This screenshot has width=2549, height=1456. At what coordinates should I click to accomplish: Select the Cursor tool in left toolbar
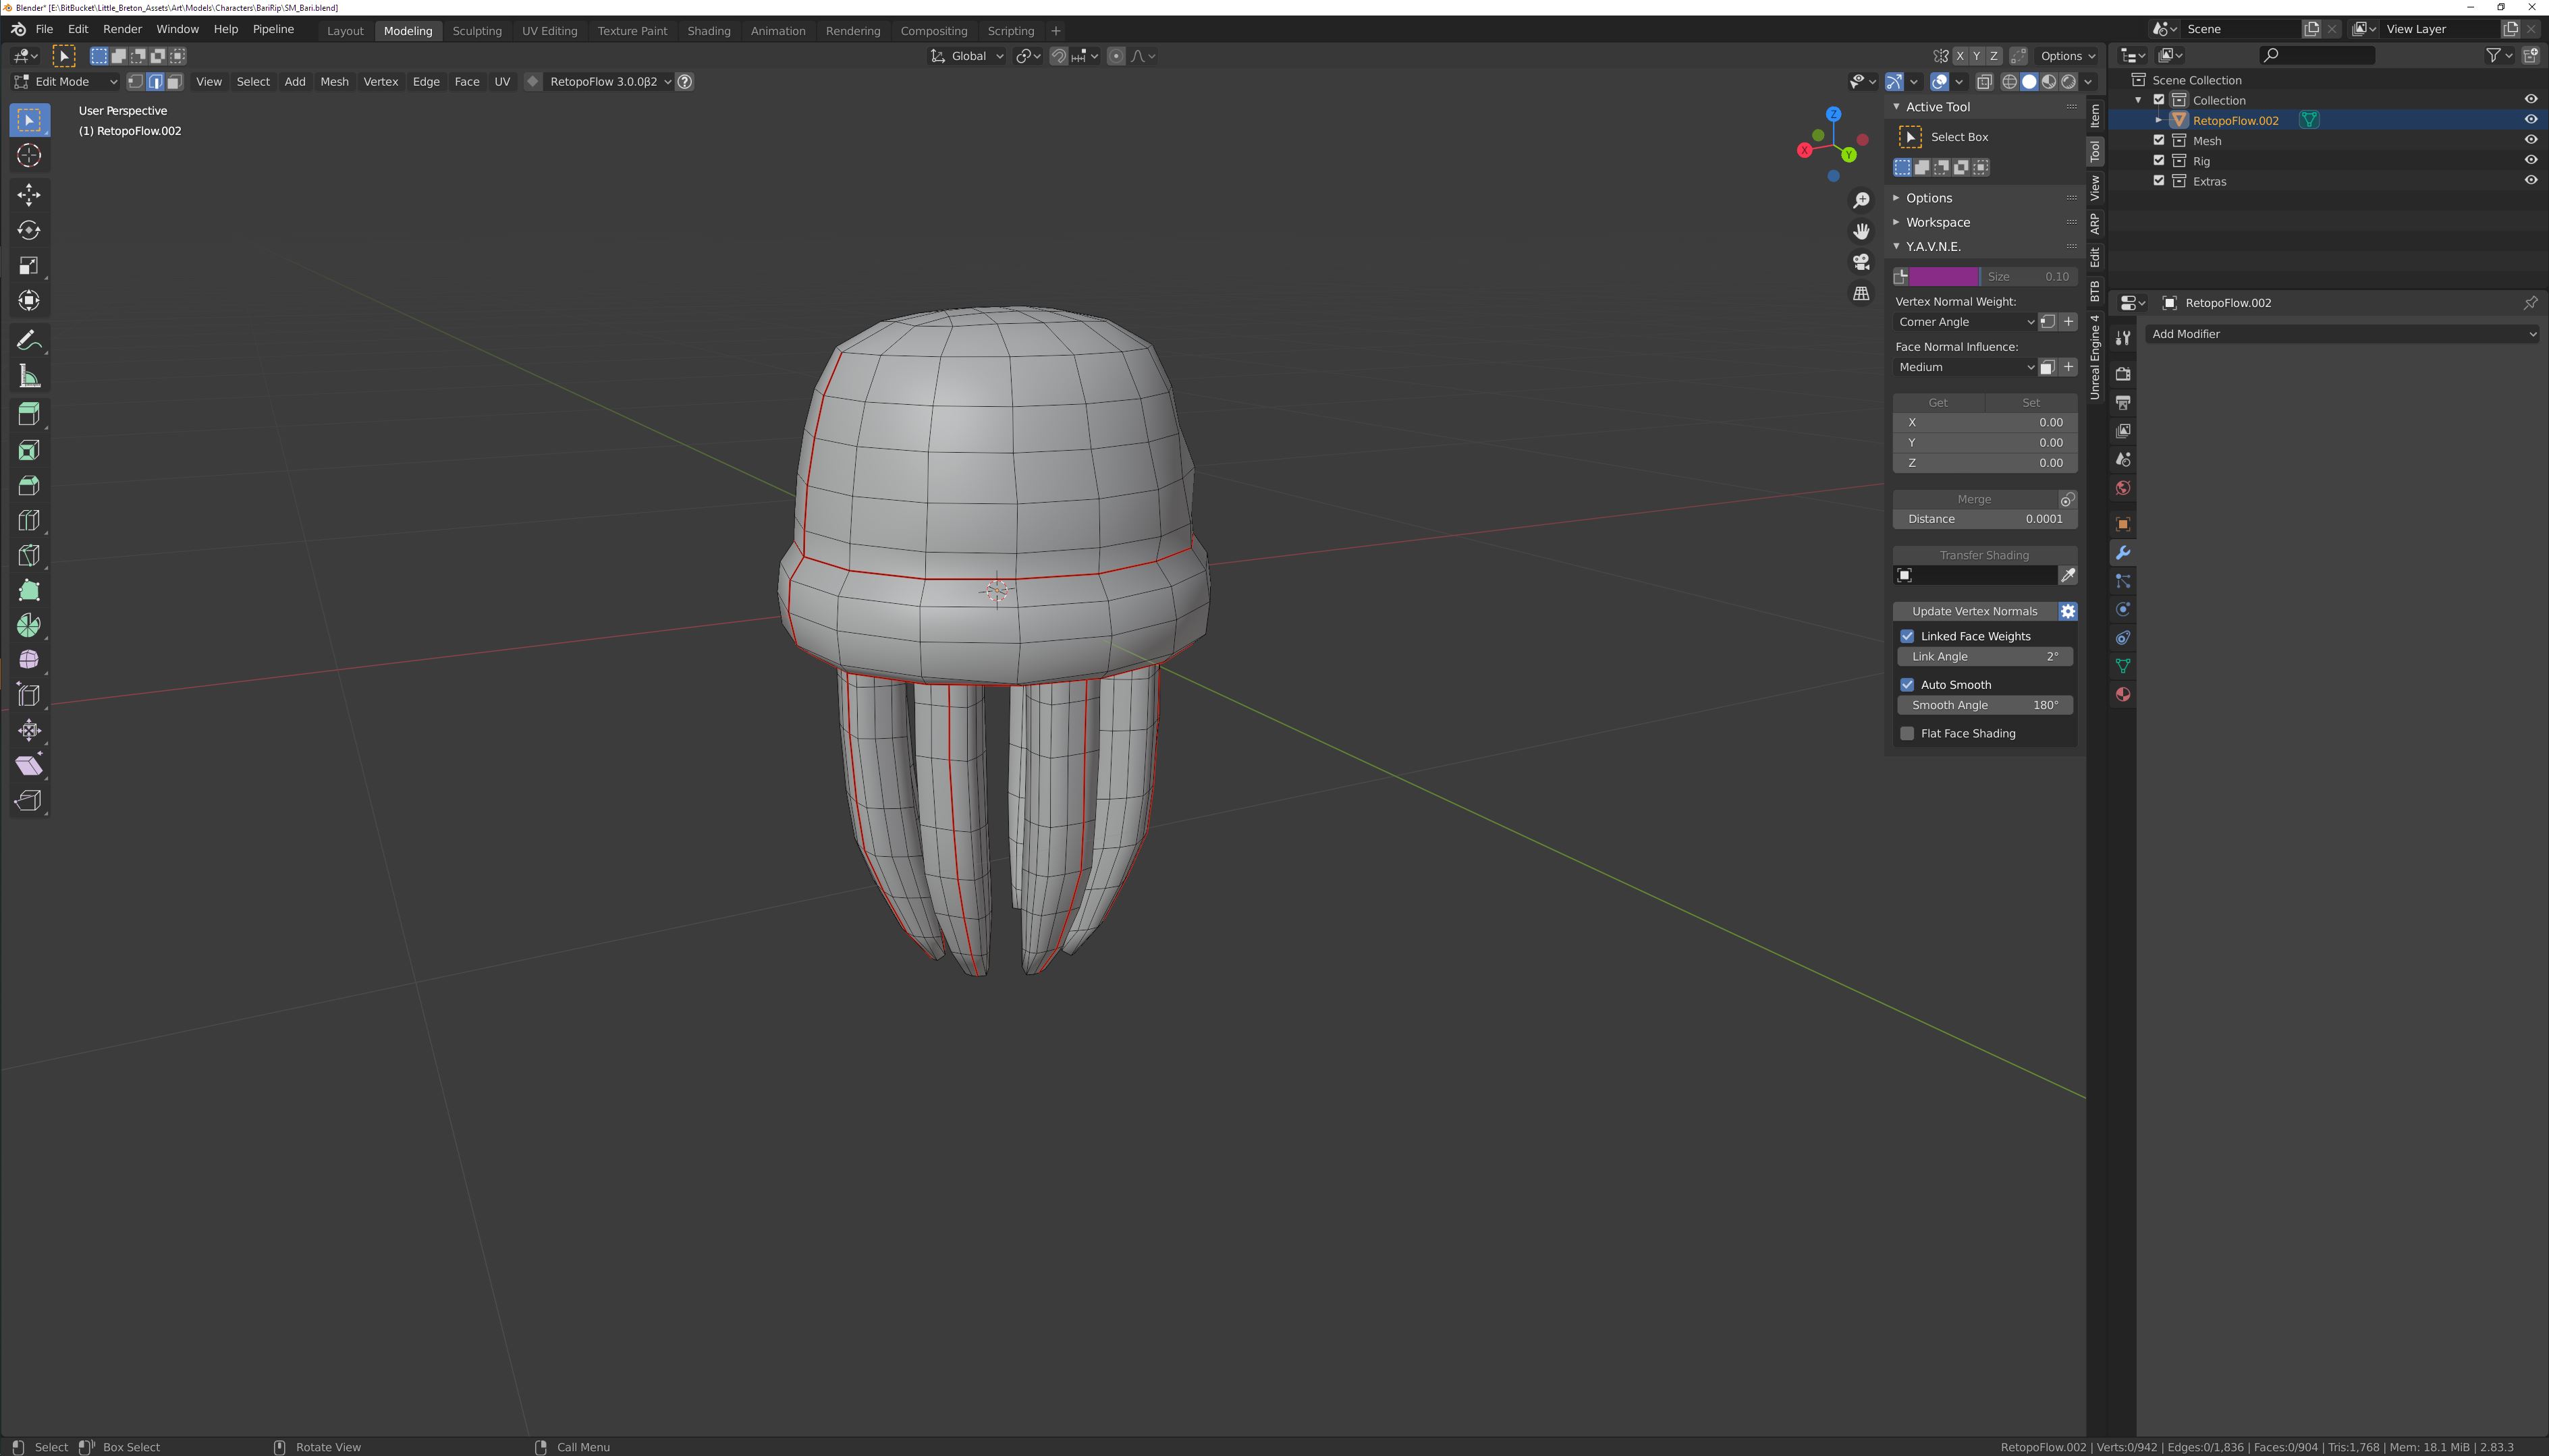[x=29, y=155]
